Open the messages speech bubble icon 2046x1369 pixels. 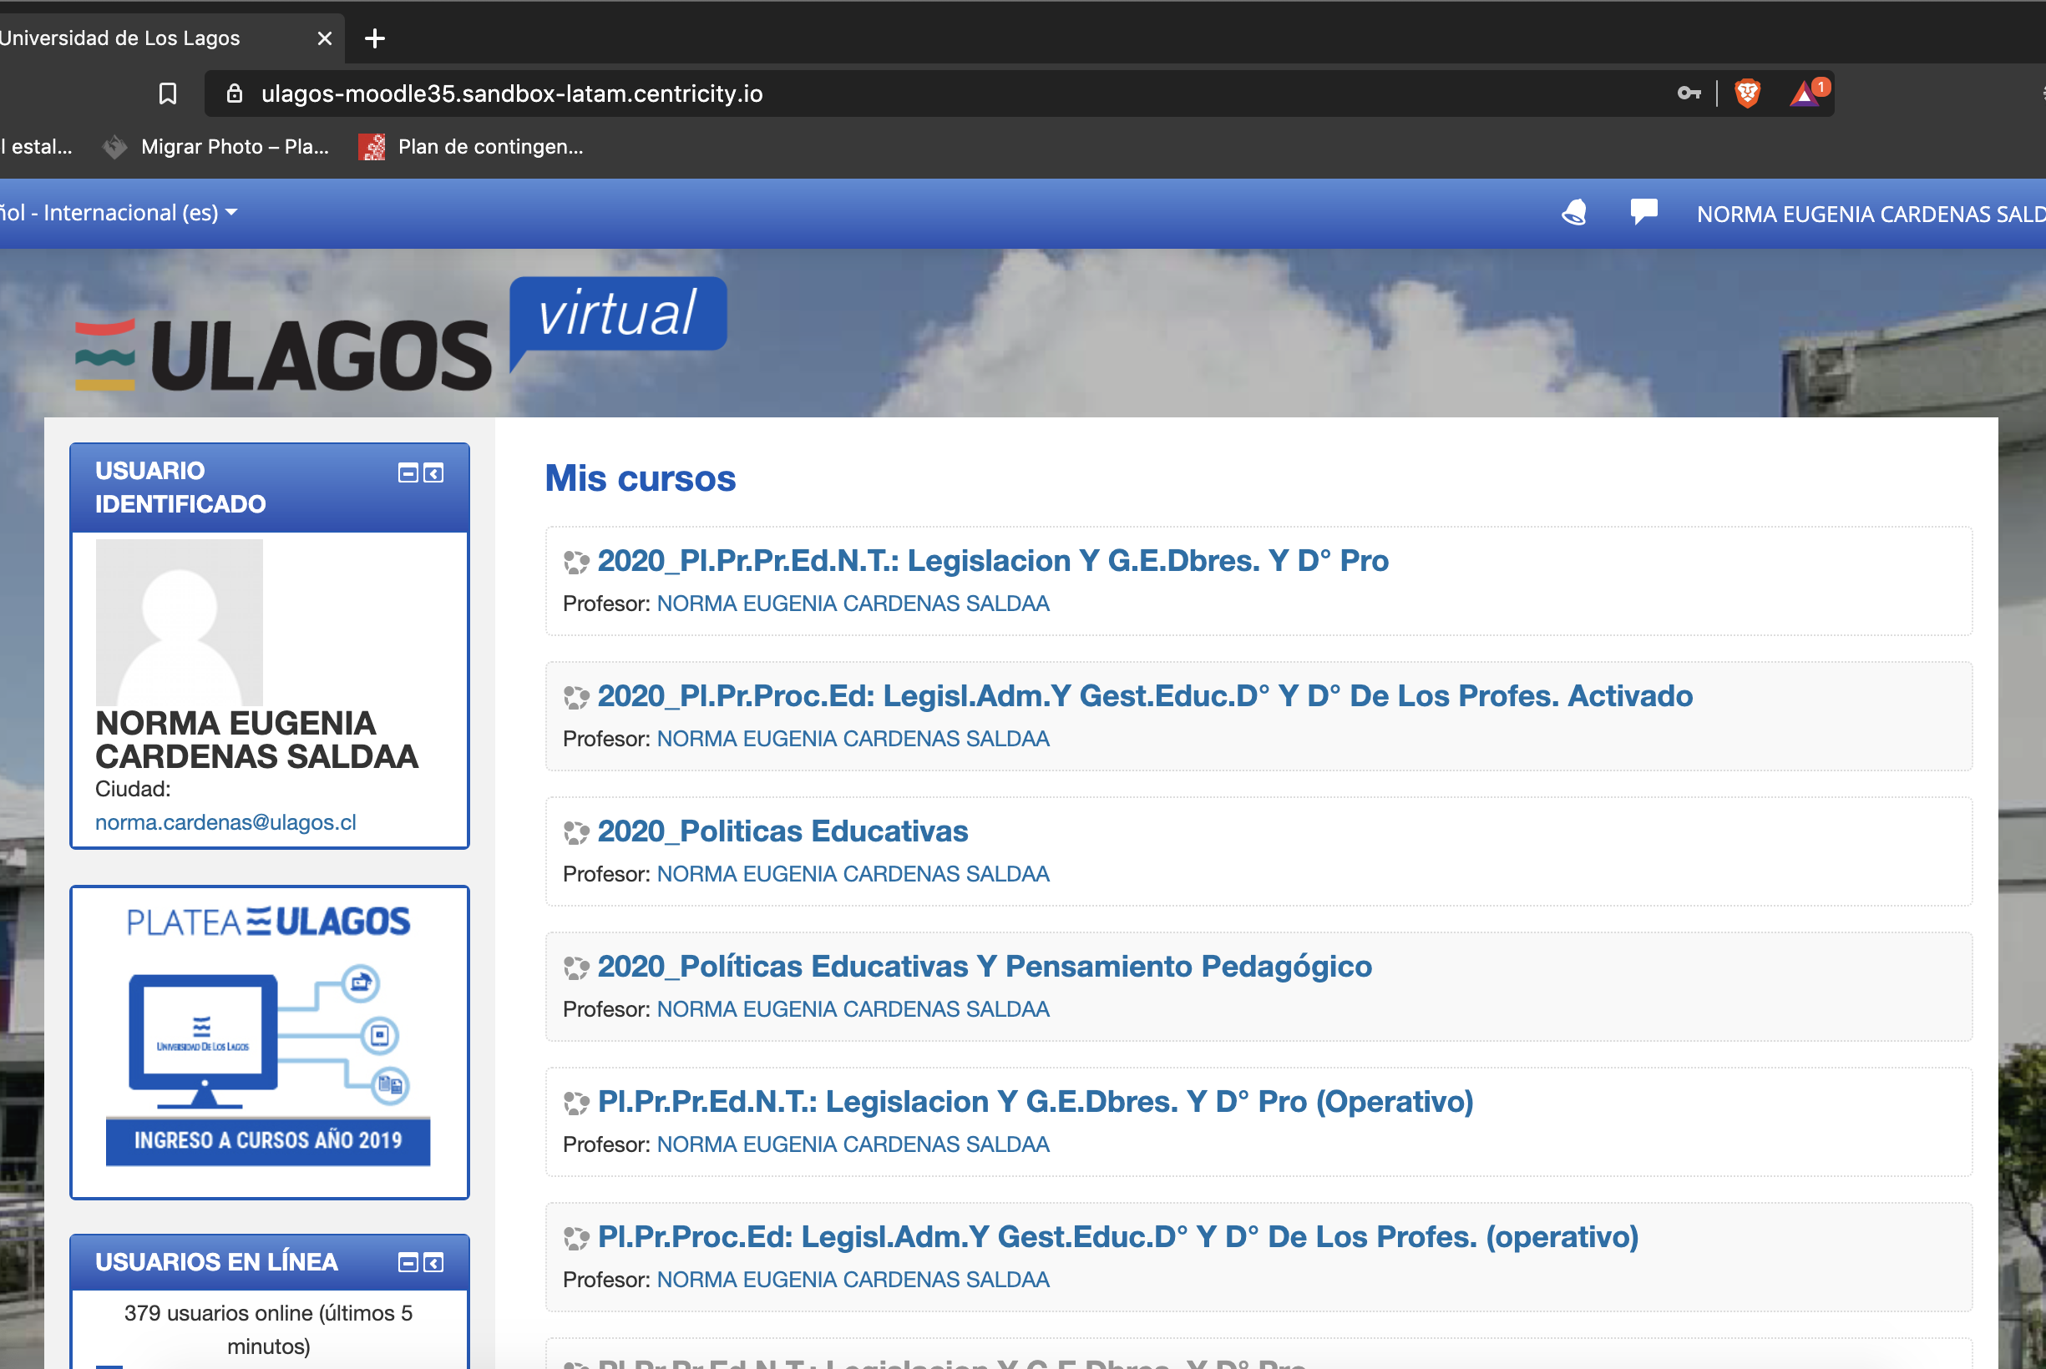(1643, 212)
